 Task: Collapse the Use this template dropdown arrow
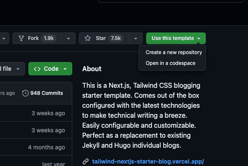point(199,38)
